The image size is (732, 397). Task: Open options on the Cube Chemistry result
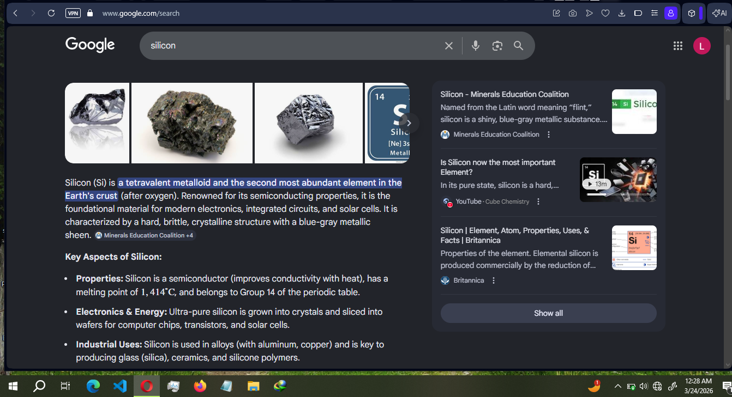[538, 201]
